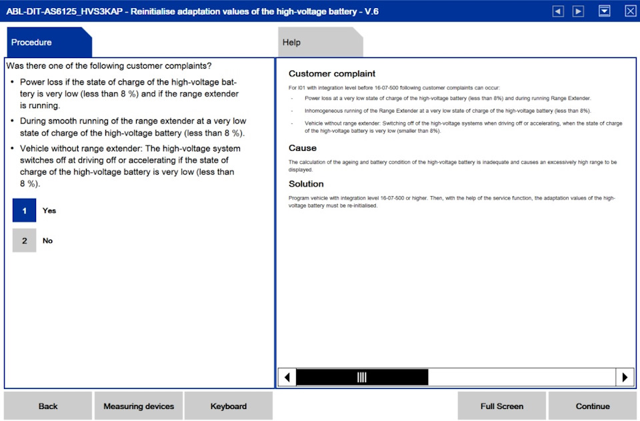Switch to the Procedure tab
The width and height of the screenshot is (640, 421).
point(49,42)
